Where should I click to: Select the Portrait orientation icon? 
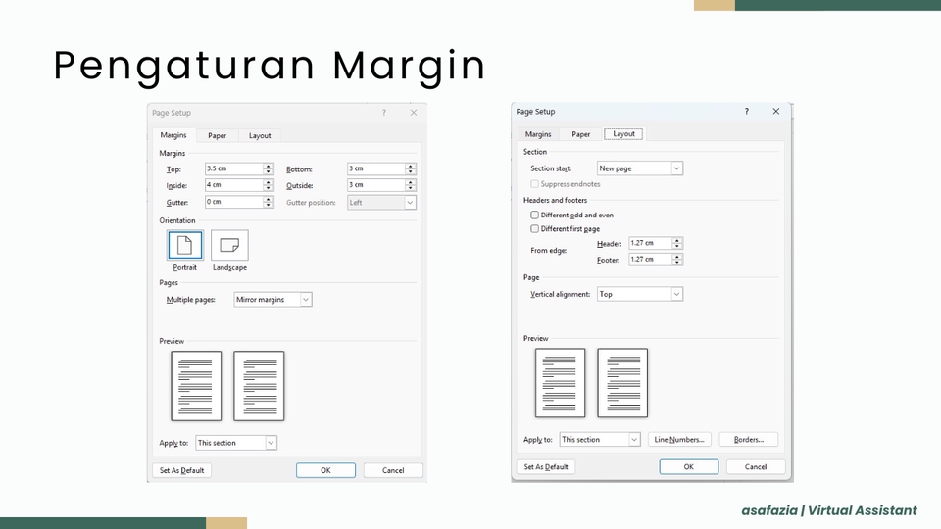[185, 245]
